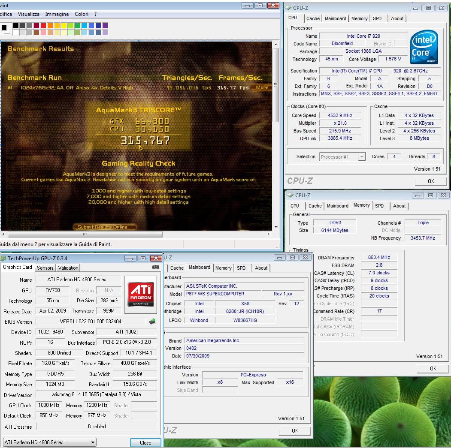Switch to SPD tab in top CPU-Z
The image size is (451, 448).
pyautogui.click(x=377, y=18)
